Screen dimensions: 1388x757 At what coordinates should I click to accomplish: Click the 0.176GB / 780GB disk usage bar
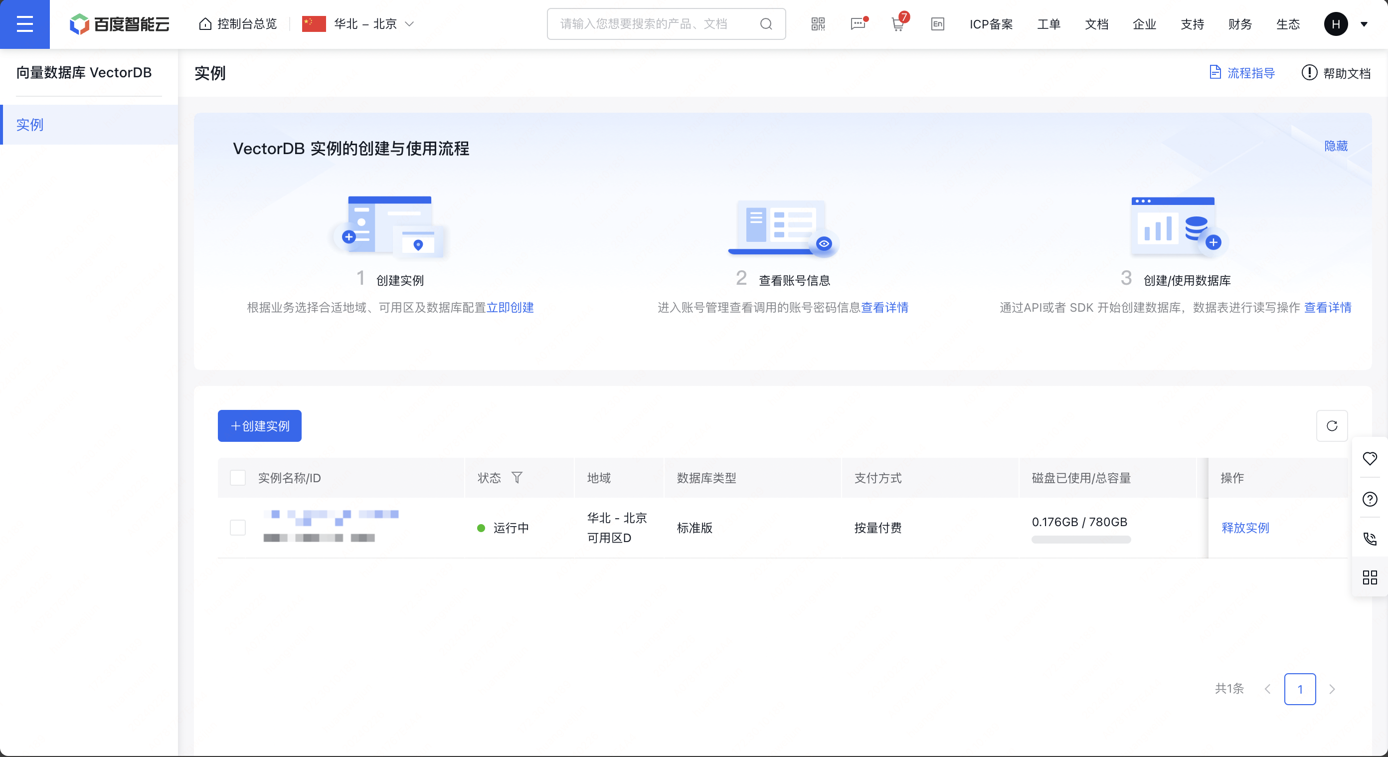(x=1081, y=540)
